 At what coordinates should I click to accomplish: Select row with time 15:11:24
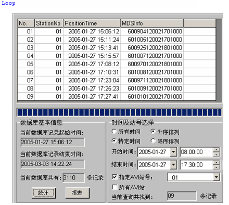pyautogui.click(x=117, y=40)
